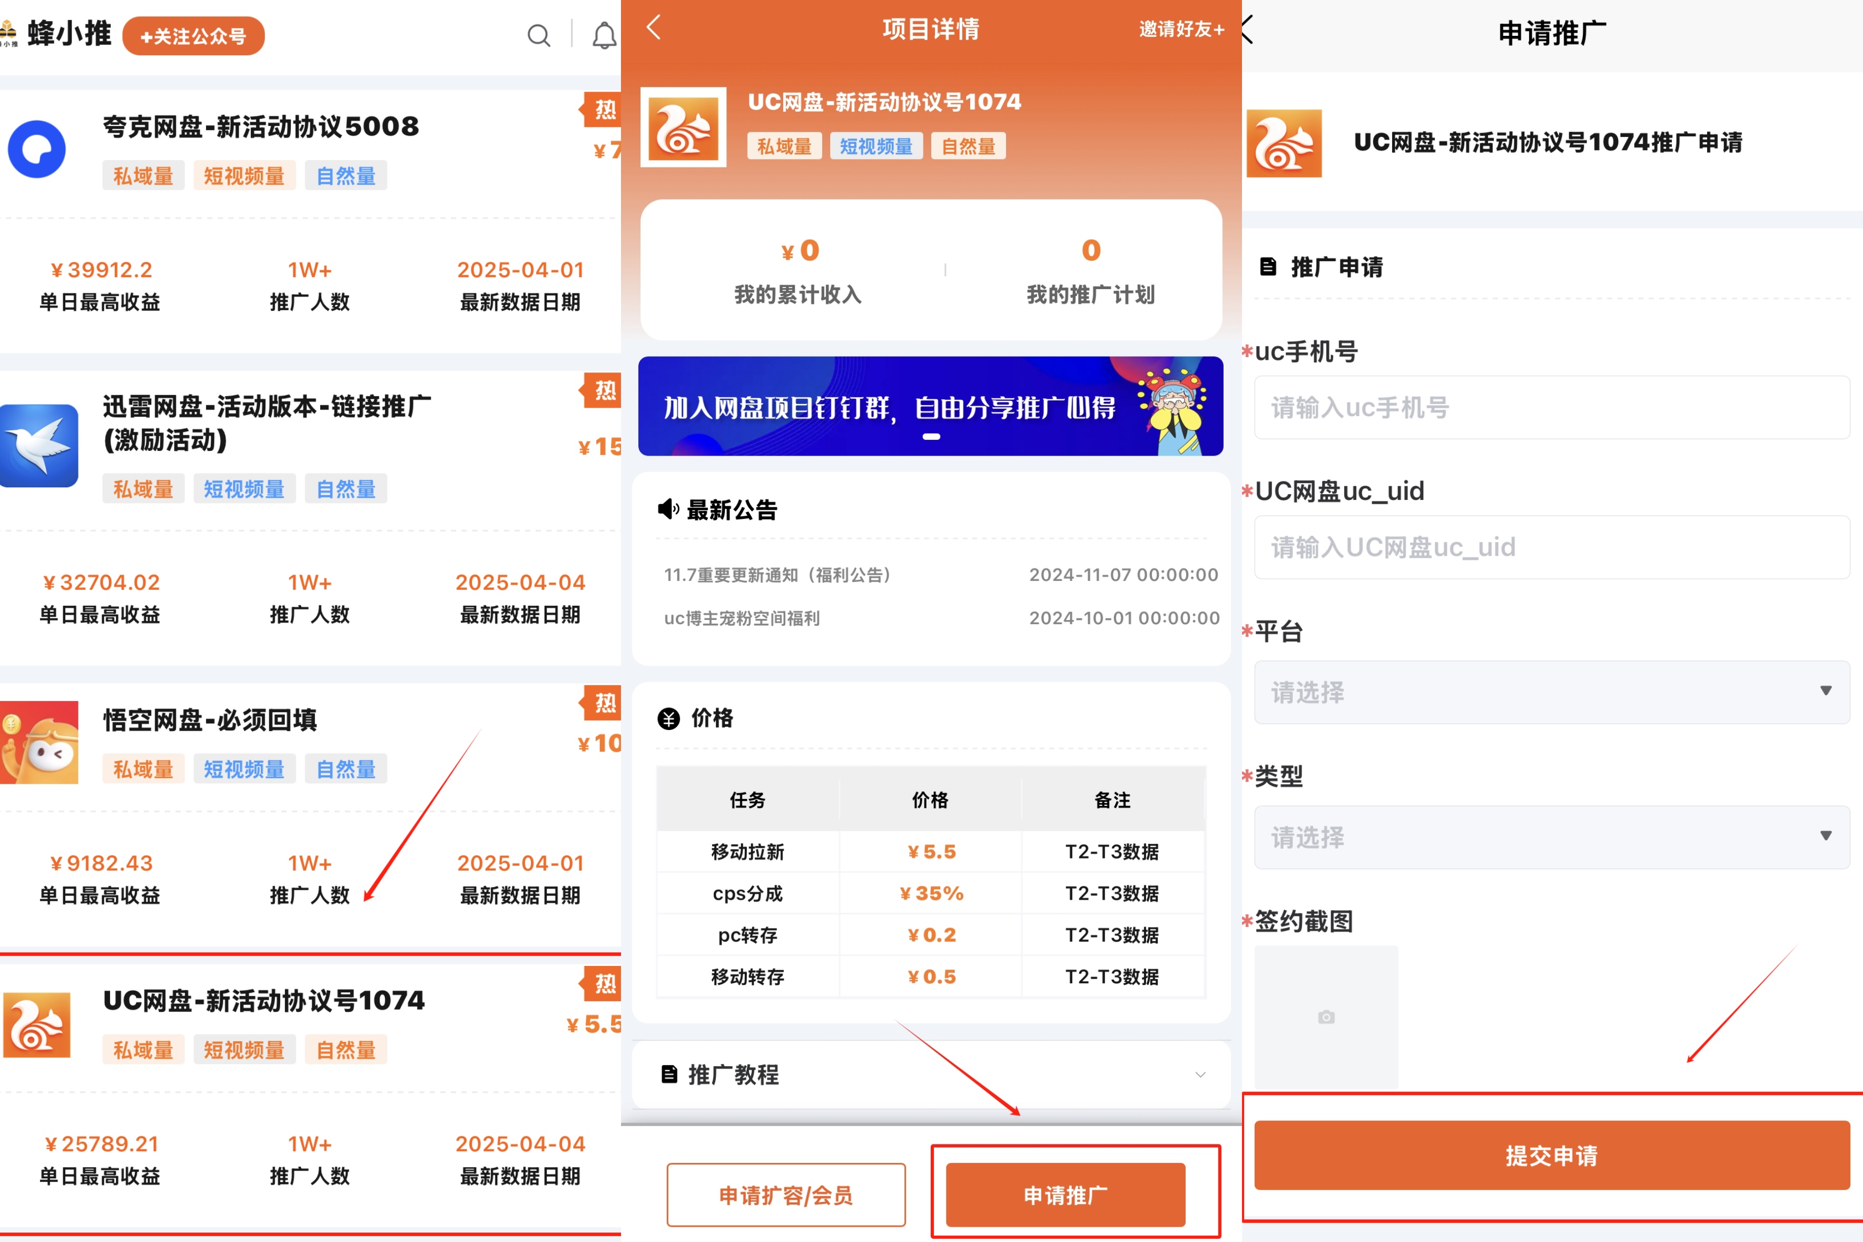Expand the 推广教程 section chevron
This screenshot has width=1863, height=1242.
coord(1200,1075)
